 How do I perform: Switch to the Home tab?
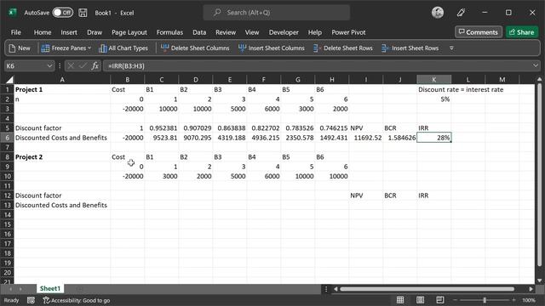43,32
